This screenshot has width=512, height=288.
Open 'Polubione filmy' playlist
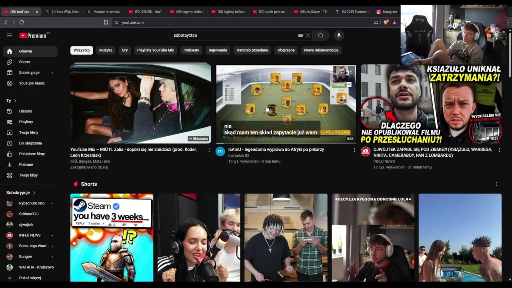click(x=30, y=154)
